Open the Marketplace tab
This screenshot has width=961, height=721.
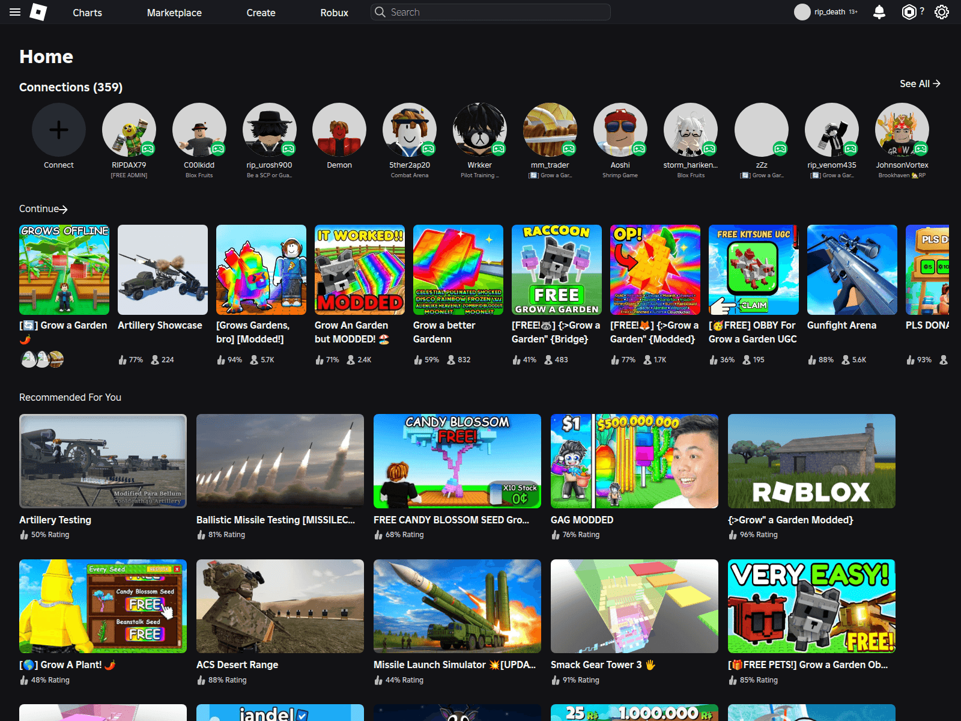click(x=174, y=13)
